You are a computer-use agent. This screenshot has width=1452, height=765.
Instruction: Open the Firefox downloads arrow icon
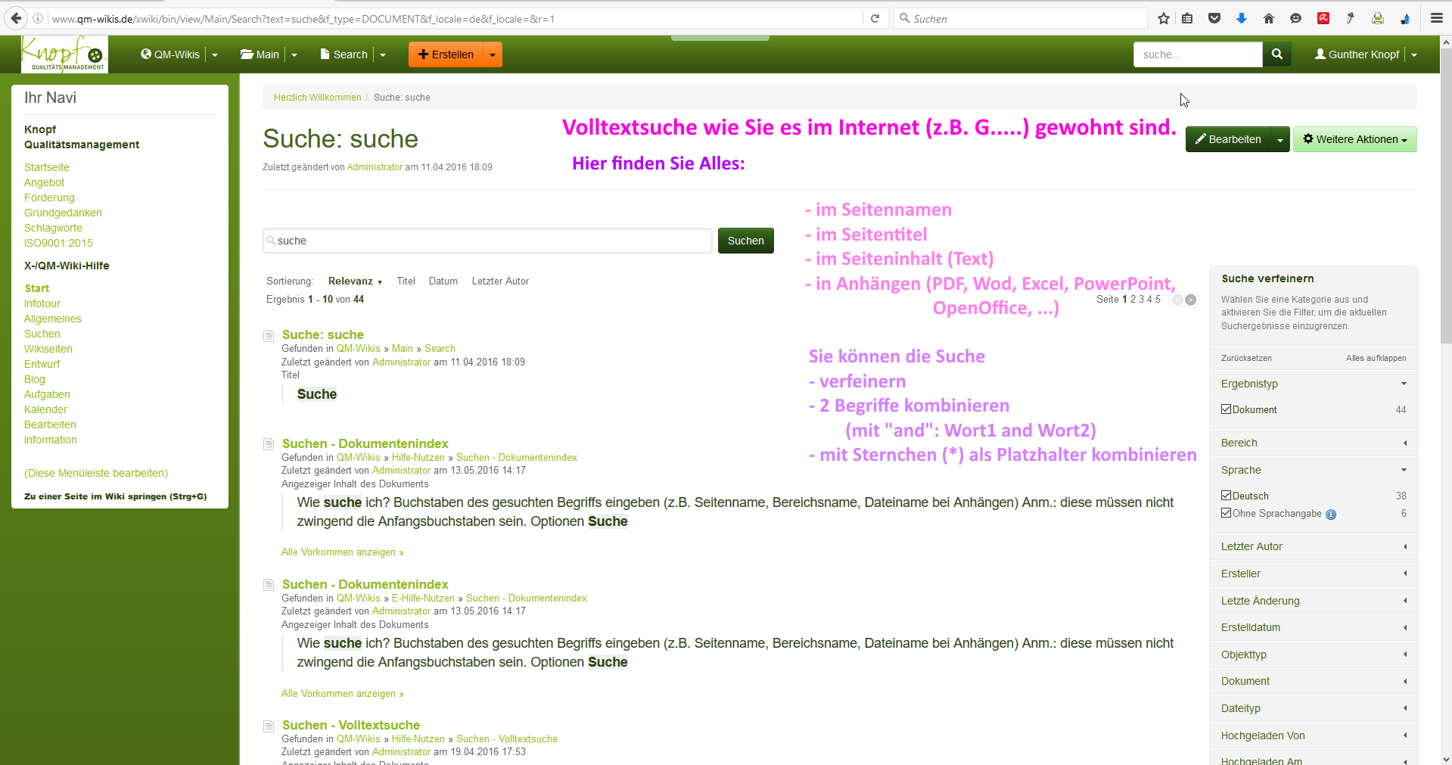1242,19
